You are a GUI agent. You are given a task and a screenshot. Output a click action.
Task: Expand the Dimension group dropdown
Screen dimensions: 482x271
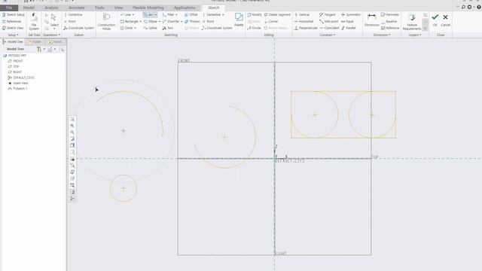[382, 35]
